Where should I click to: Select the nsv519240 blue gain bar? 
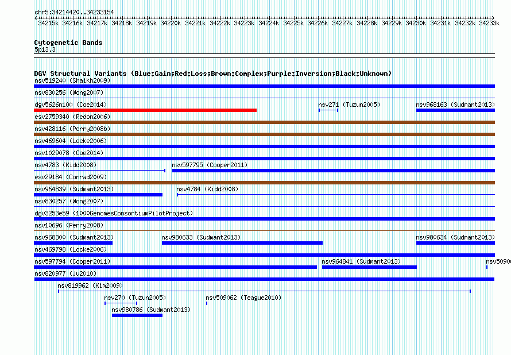pos(264,86)
